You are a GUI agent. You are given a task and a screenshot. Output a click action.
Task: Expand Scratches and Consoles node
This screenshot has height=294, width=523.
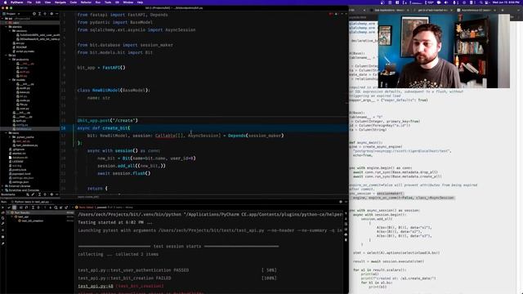click(3, 190)
